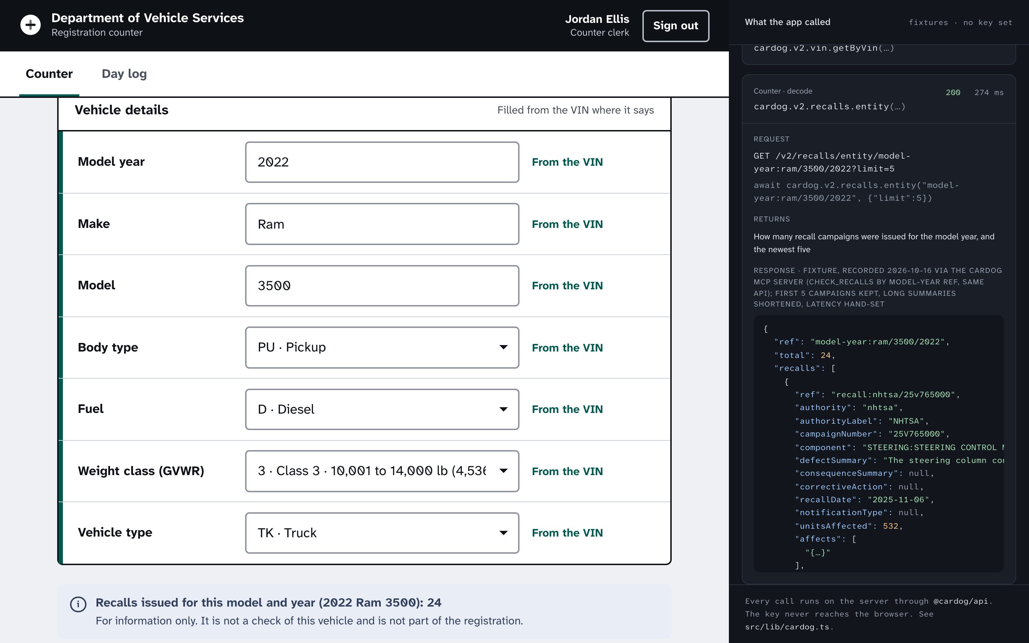Screen dimensions: 1029x643
Task: Click the RETURNS section label
Action: pos(772,219)
